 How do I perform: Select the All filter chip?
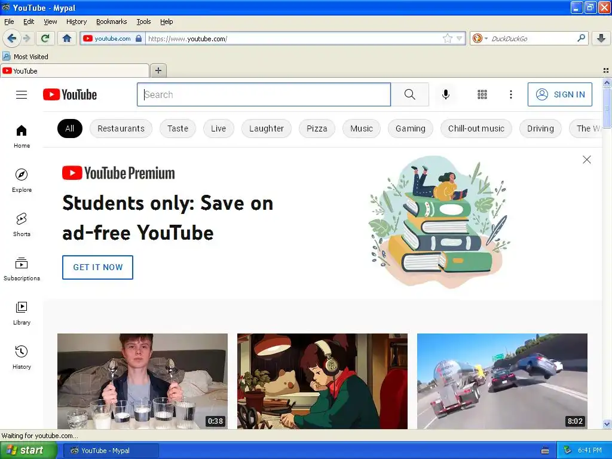pos(69,128)
